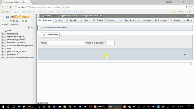Expand the studentmanagementsystemdb node

[2, 58]
